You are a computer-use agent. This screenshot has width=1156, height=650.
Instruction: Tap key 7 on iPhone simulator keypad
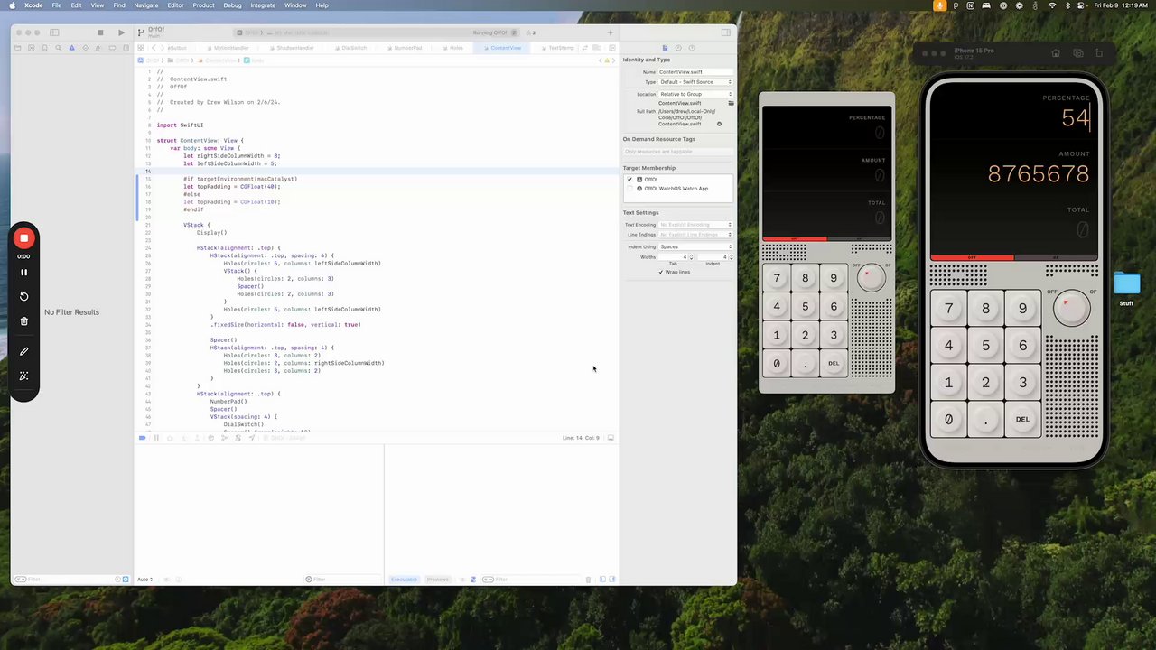point(948,309)
